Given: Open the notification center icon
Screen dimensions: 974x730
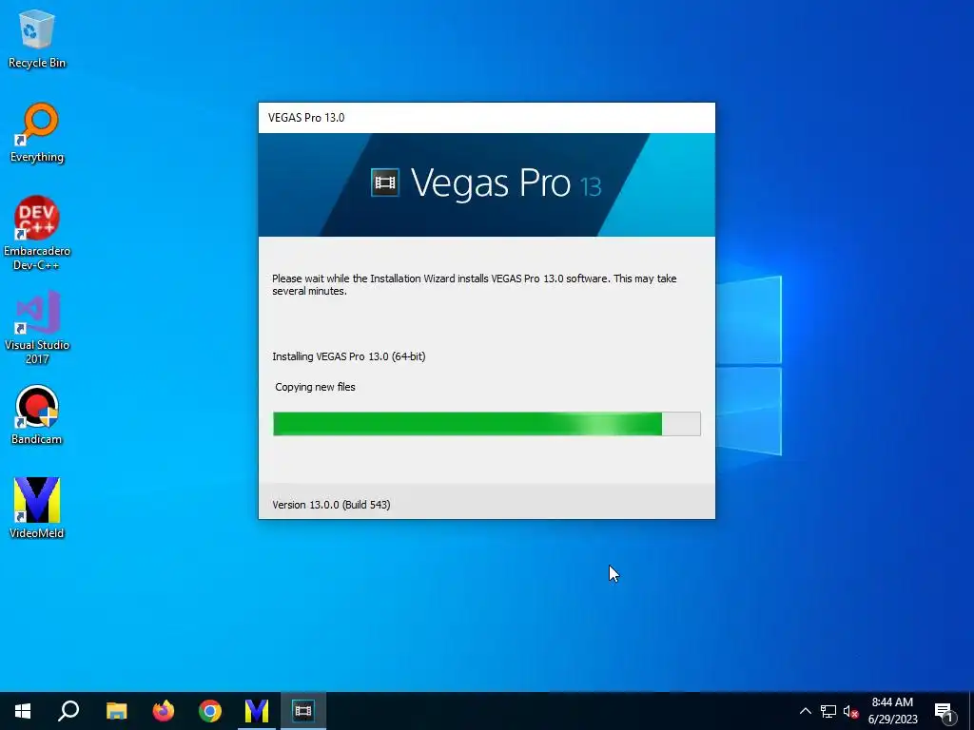Looking at the screenshot, I should tap(945, 711).
